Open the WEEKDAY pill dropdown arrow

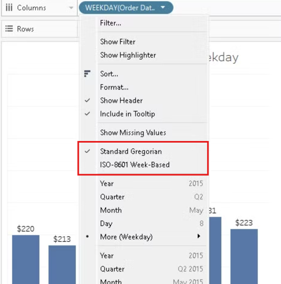163,8
